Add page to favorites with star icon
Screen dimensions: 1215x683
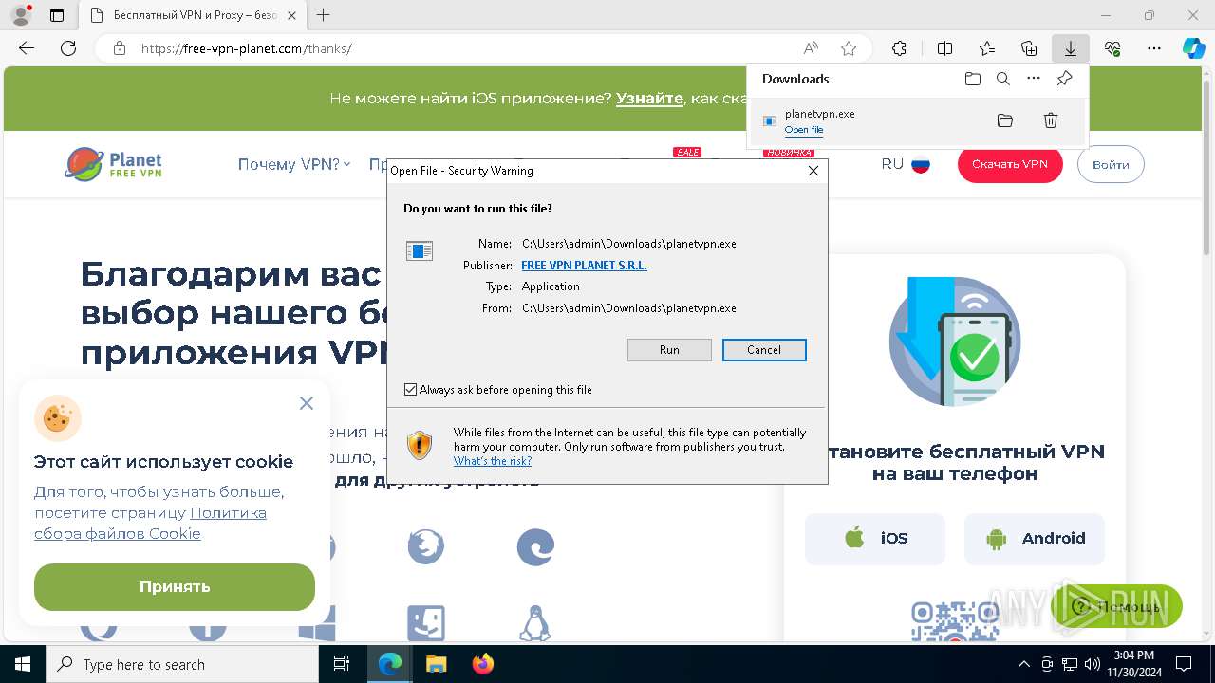849,48
